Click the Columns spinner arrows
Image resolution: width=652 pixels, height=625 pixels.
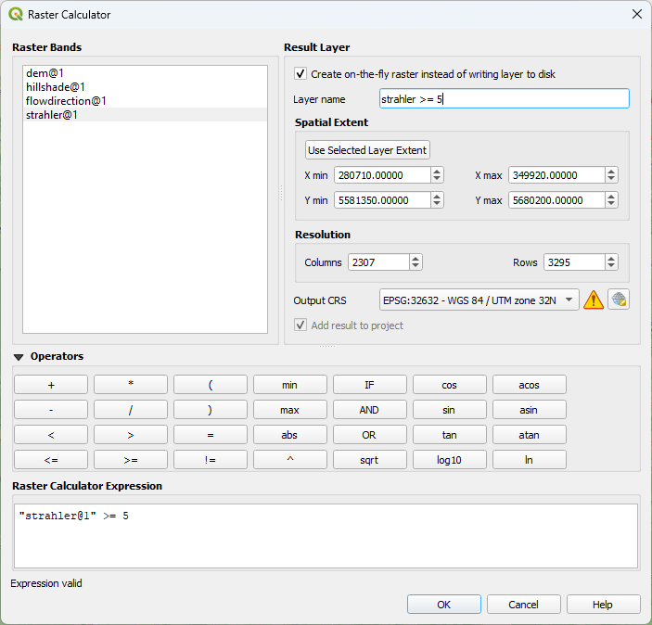pos(415,262)
